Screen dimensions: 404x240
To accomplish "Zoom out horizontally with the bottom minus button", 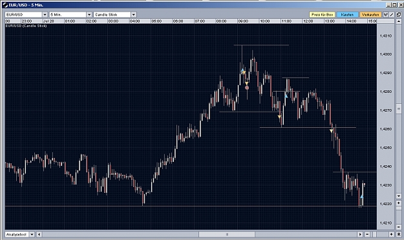I will tap(367, 234).
